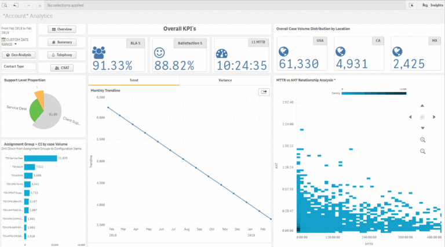Viewport: 445px width, 247px height.
Task: Click the Density color legend bar
Action: (374, 93)
